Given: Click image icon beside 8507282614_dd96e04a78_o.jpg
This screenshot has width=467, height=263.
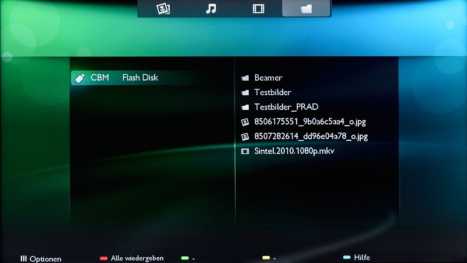Looking at the screenshot, I should click(x=245, y=137).
